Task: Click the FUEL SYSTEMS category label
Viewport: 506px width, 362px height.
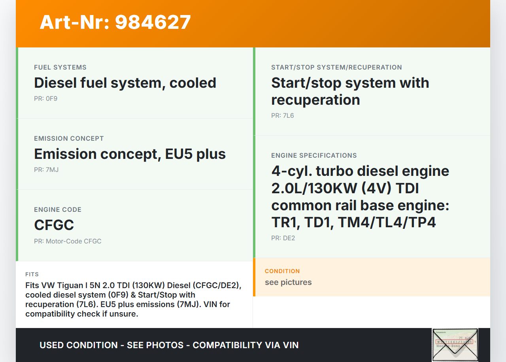Action: 60,68
